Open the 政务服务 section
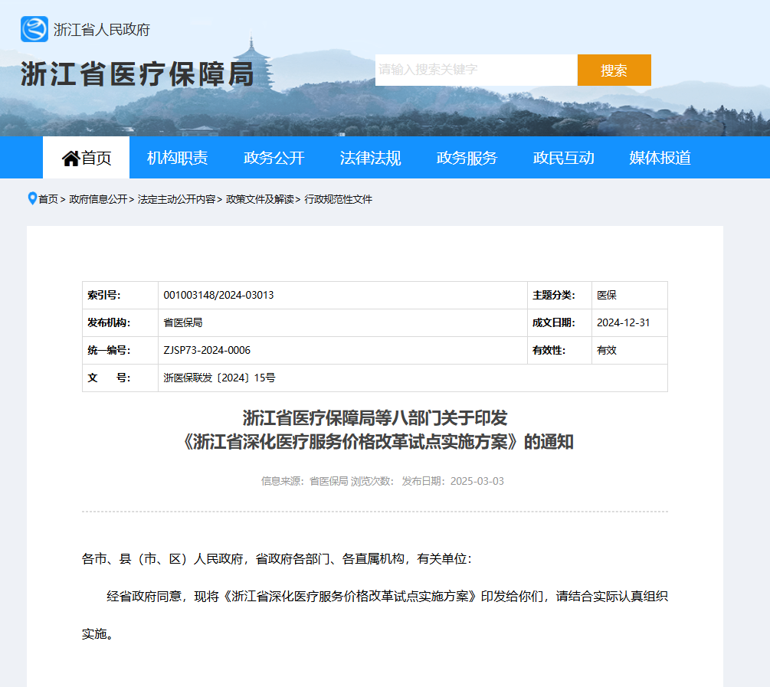Image resolution: width=770 pixels, height=687 pixels. click(x=467, y=157)
